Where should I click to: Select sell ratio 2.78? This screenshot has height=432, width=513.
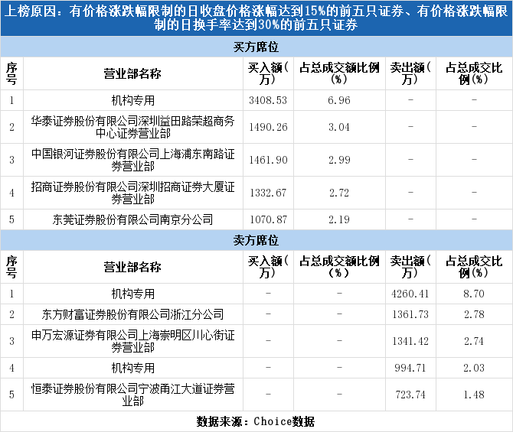474,315
